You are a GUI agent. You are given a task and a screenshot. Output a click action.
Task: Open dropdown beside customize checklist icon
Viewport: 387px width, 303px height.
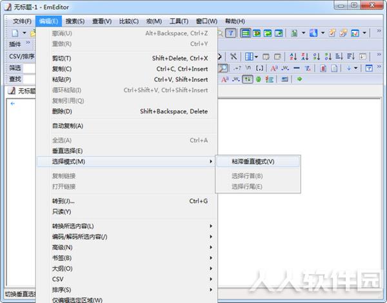tap(364, 33)
